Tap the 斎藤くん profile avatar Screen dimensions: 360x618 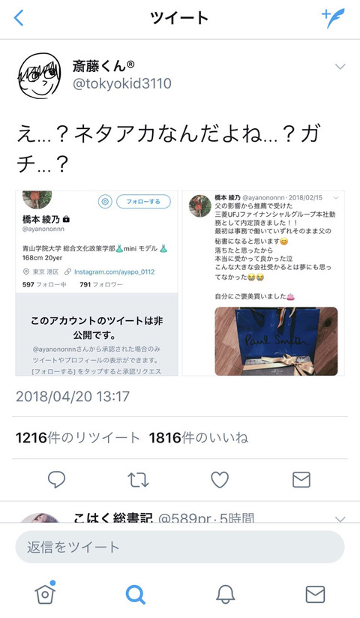point(40,76)
